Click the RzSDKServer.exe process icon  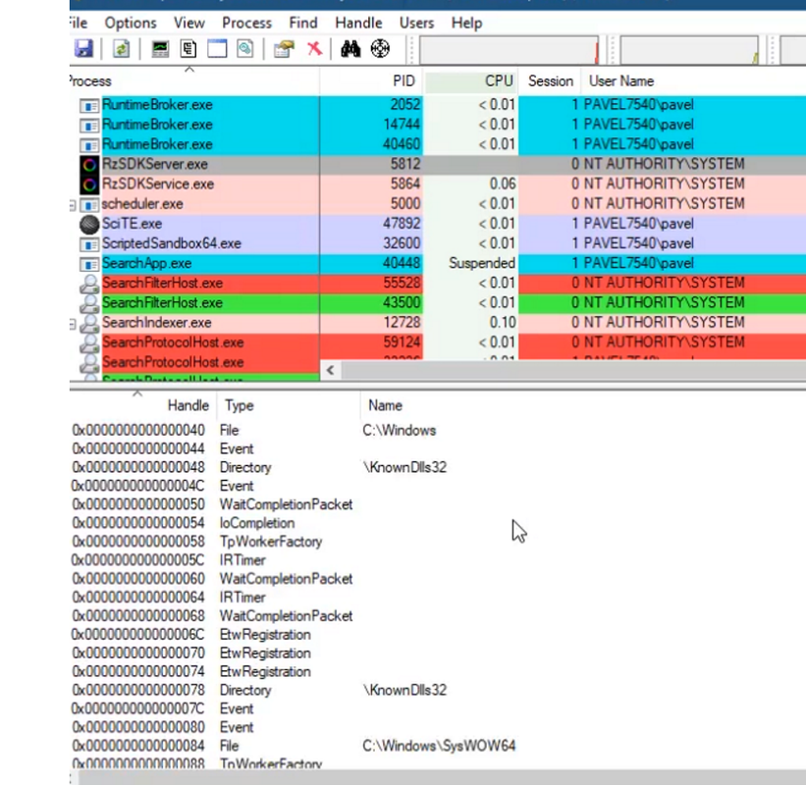(x=89, y=165)
